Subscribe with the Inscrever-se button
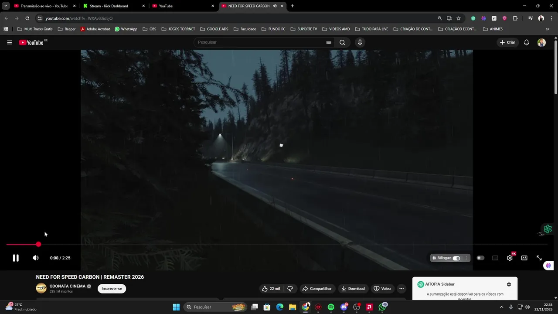The height and width of the screenshot is (314, 558). (x=112, y=289)
